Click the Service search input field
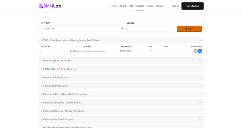The height and width of the screenshot is (128, 242). [150, 29]
